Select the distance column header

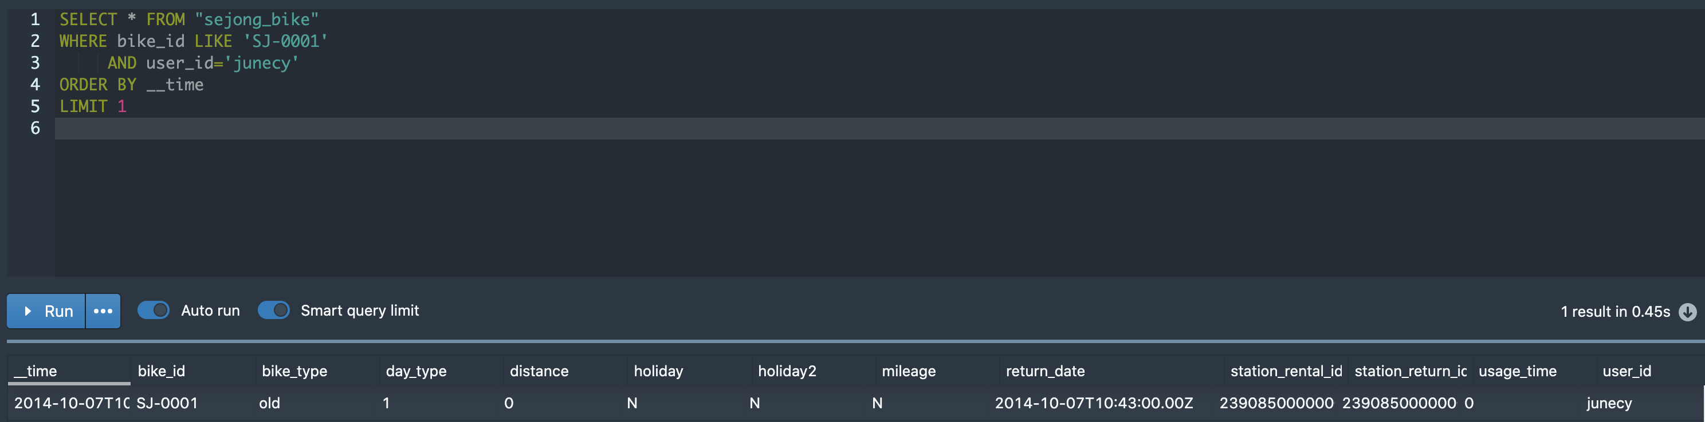564,371
